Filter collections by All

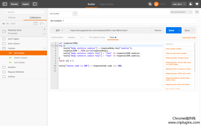pos(3,24)
